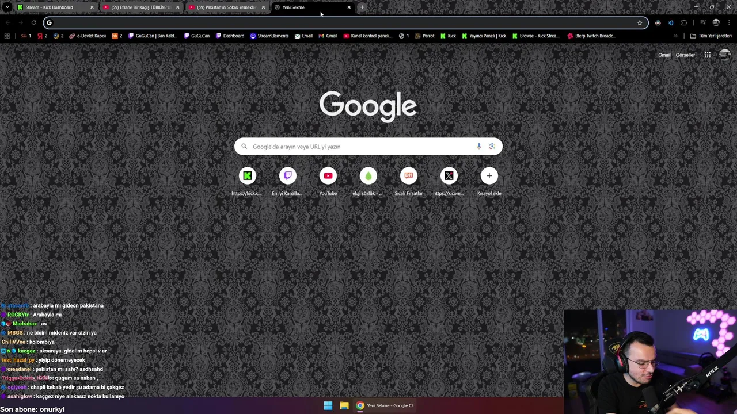Screen dimensions: 737x414
Task: Open the Görseller link
Action: pos(685,55)
